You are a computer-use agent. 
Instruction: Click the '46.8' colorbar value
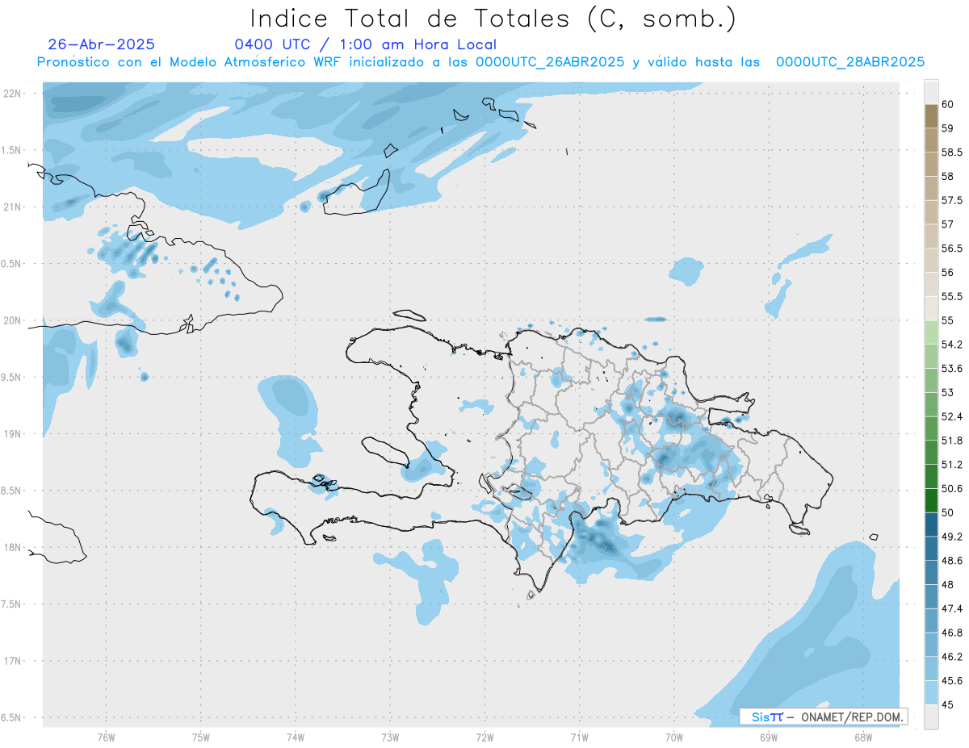(952, 633)
